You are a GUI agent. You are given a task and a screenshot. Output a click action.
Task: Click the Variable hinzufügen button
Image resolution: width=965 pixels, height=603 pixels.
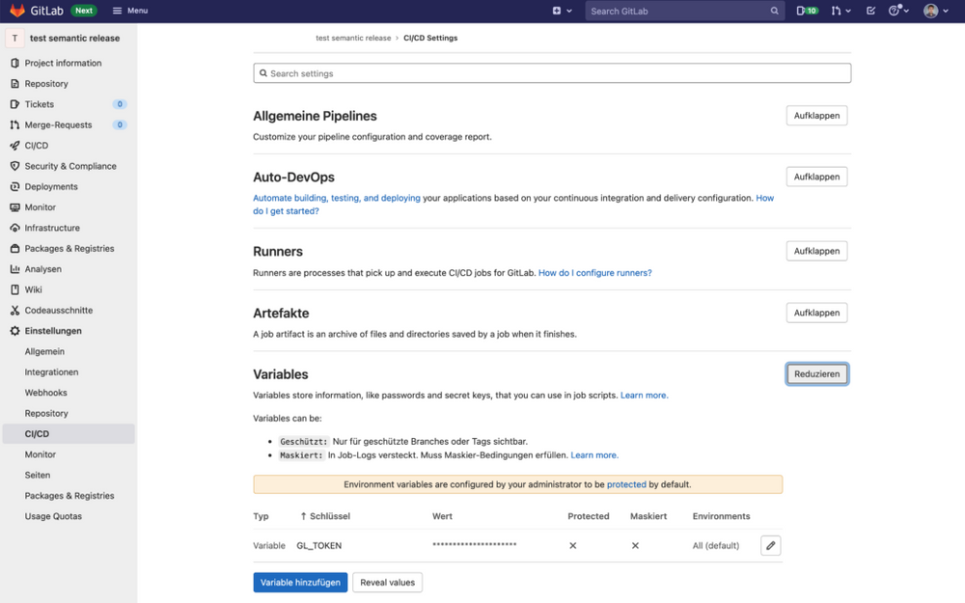pyautogui.click(x=299, y=582)
